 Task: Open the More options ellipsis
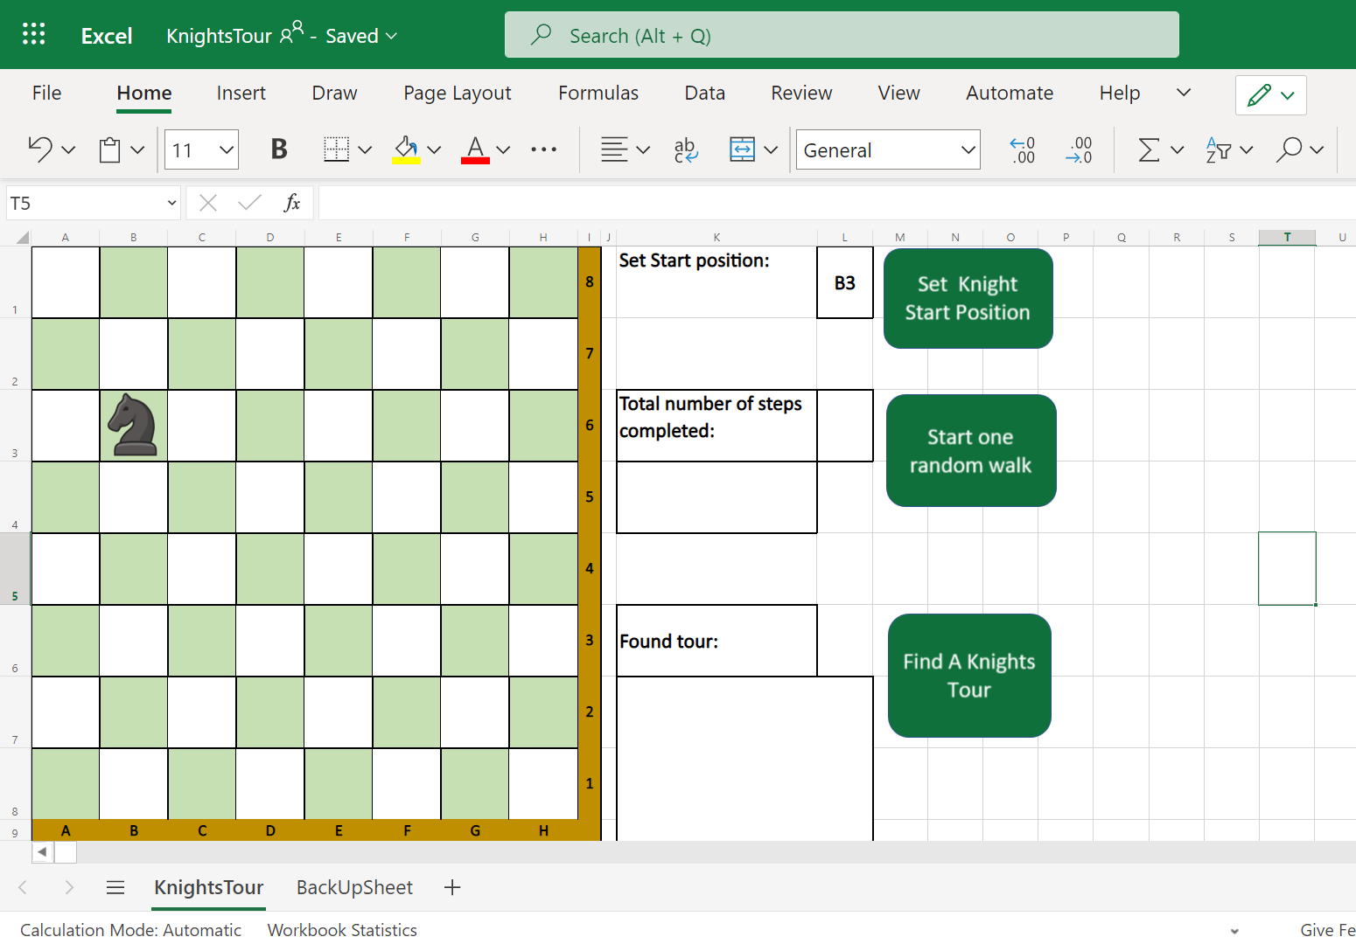click(544, 149)
